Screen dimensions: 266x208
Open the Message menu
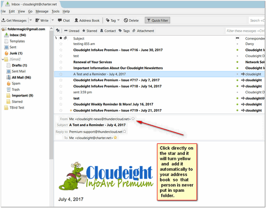point(42,11)
